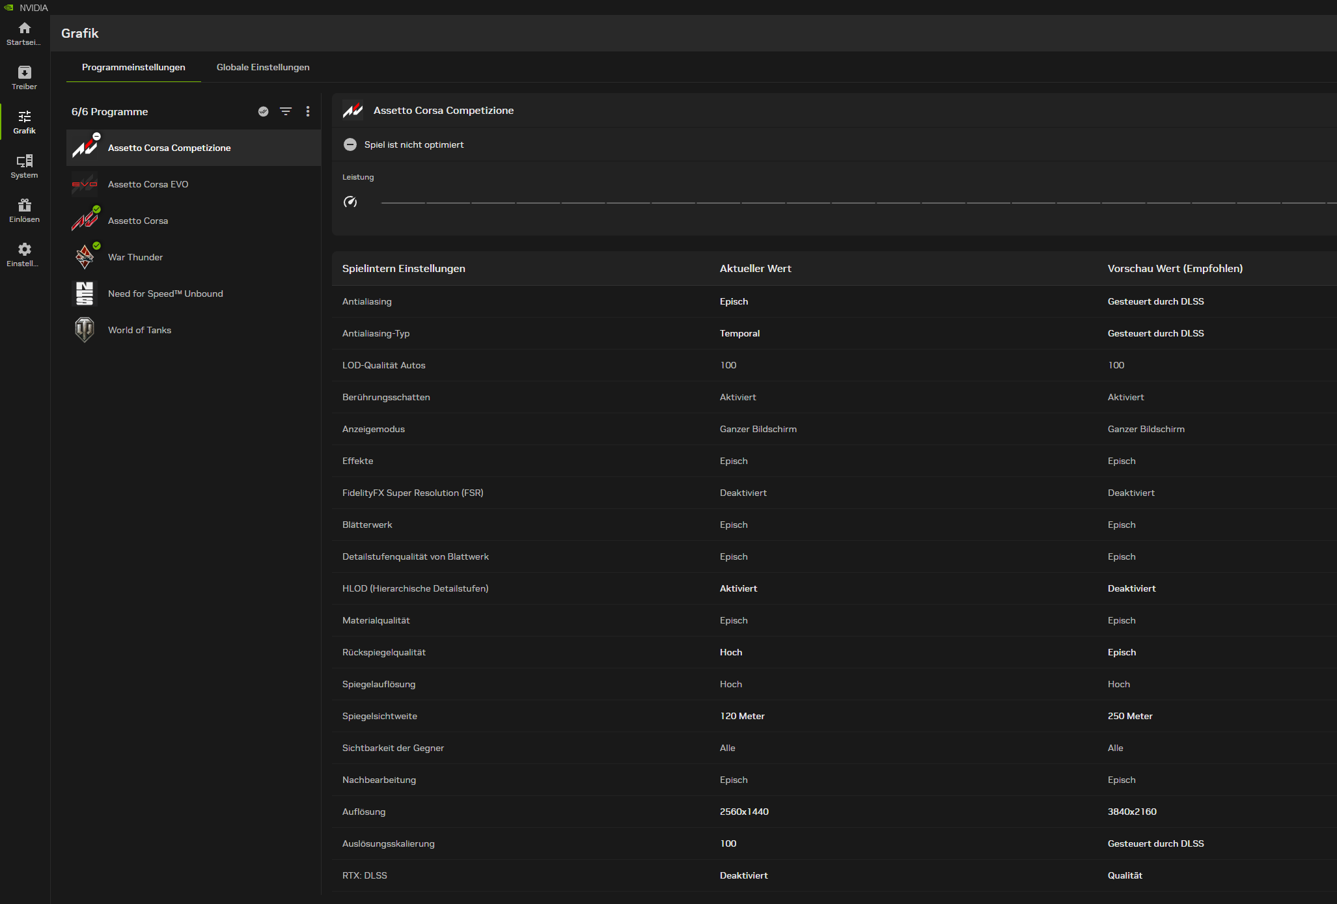This screenshot has height=904, width=1337.
Task: Click the not-optimized status icon
Action: tap(350, 144)
